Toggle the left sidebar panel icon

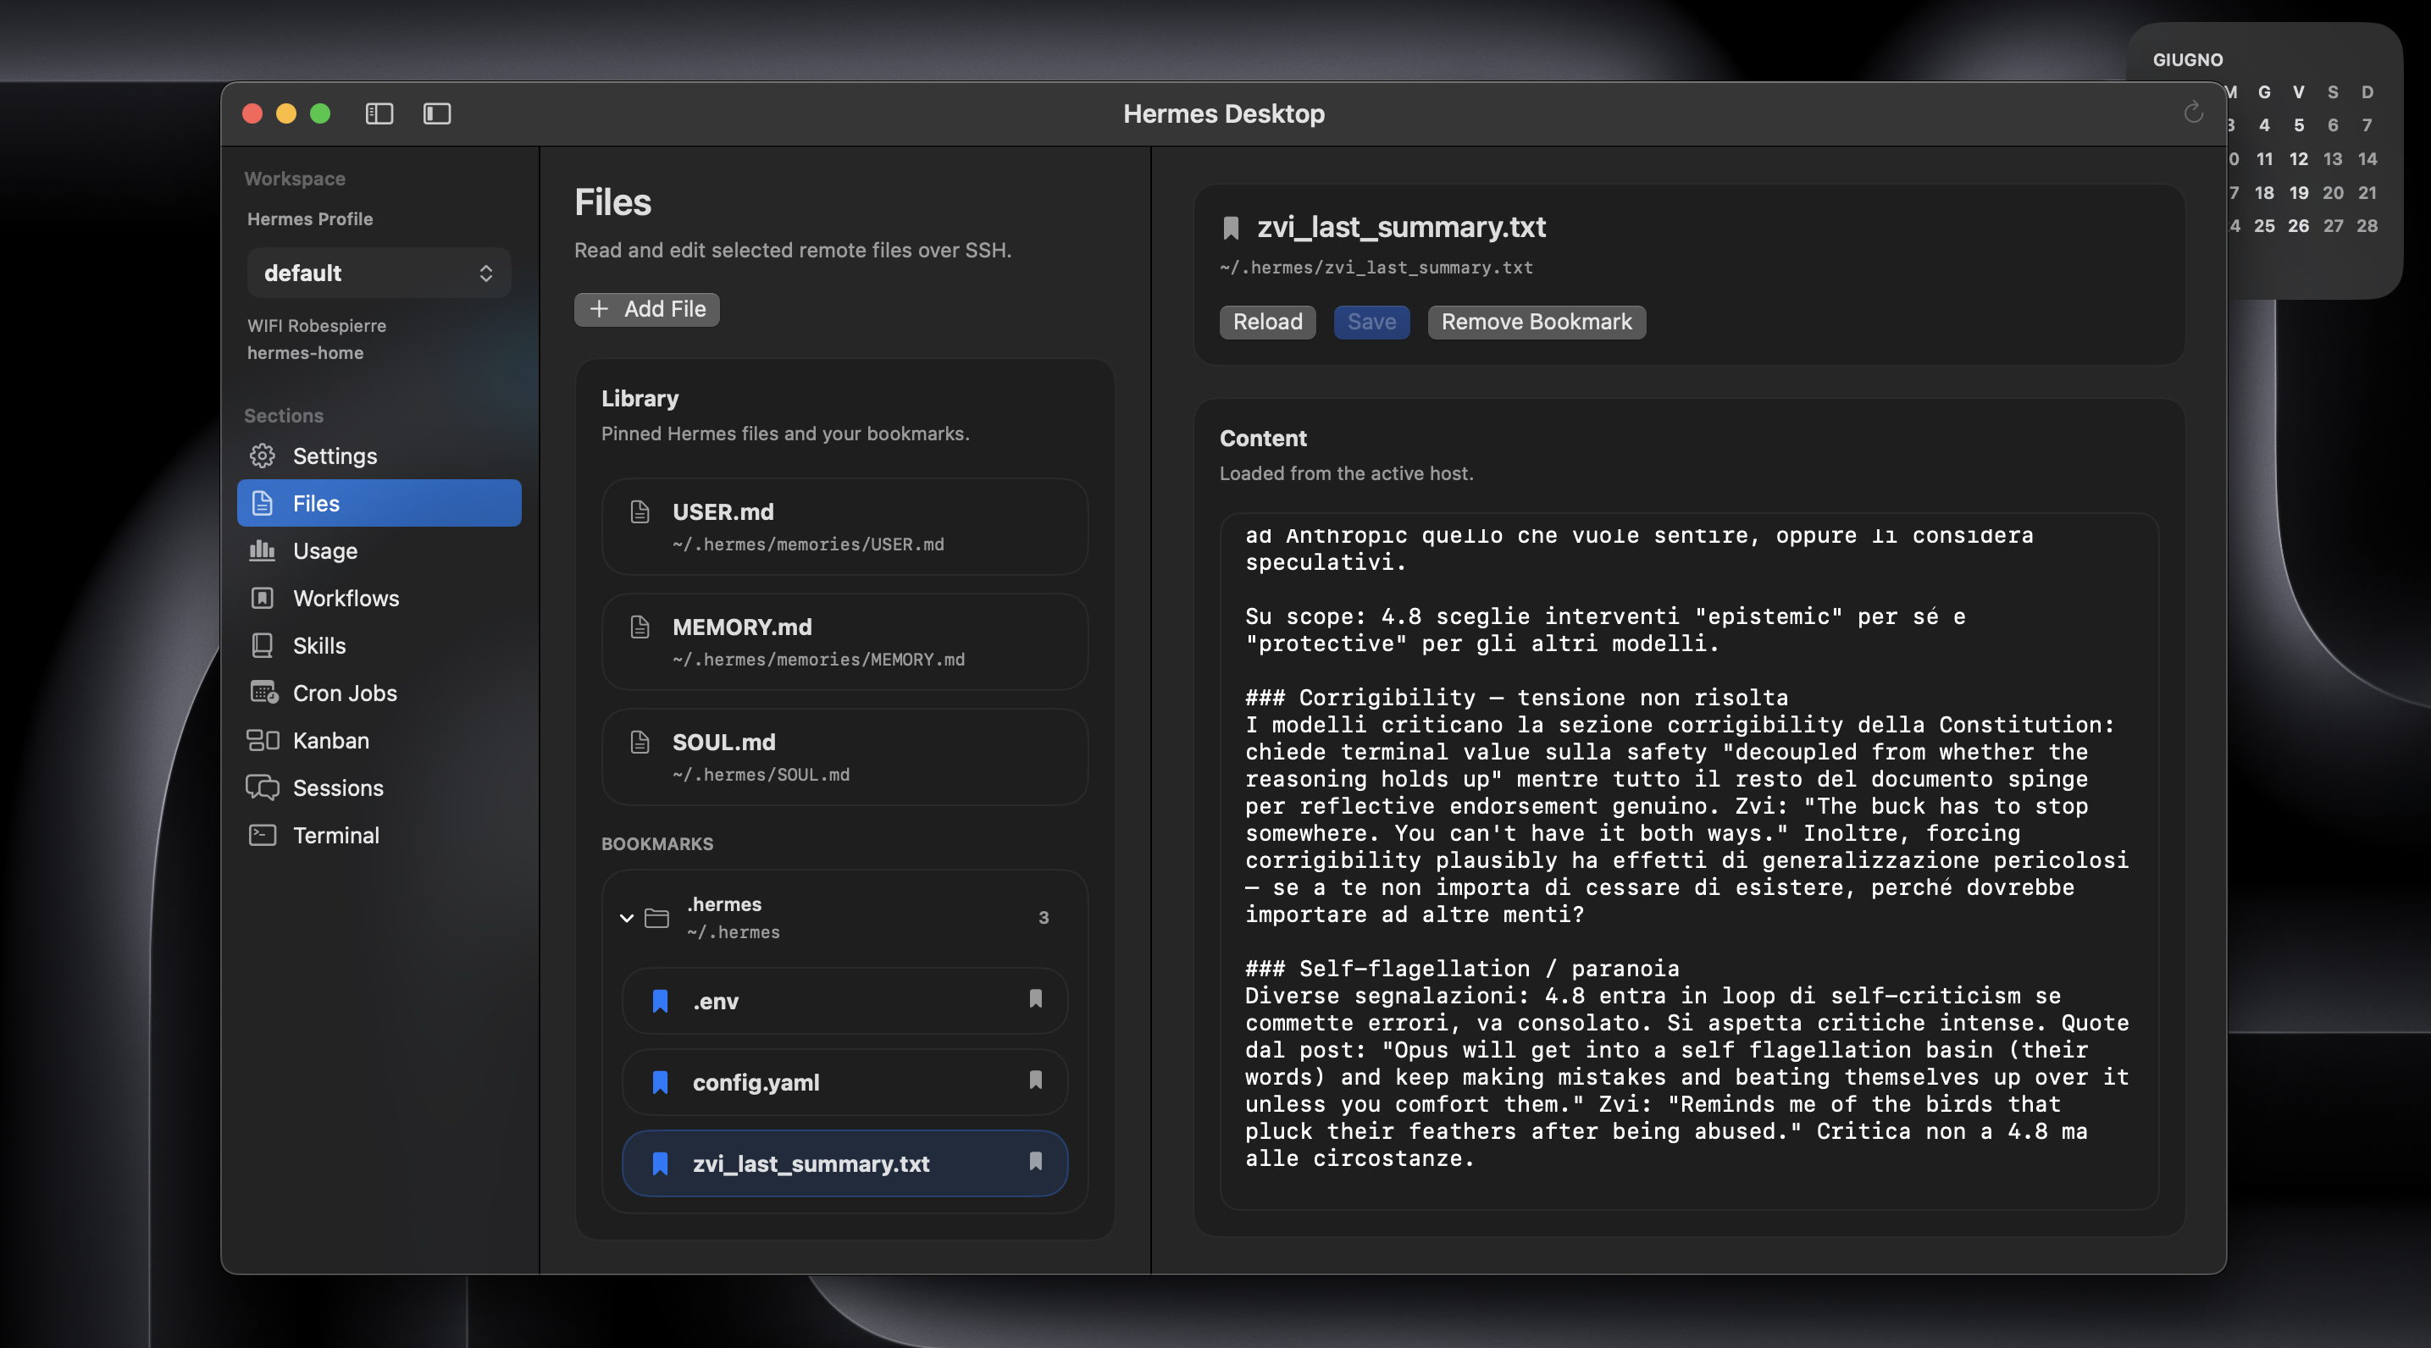[379, 113]
